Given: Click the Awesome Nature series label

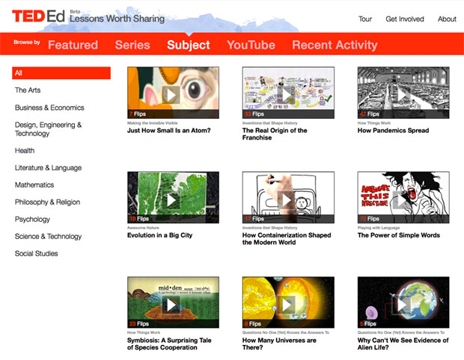Looking at the screenshot, I should click(x=143, y=228).
